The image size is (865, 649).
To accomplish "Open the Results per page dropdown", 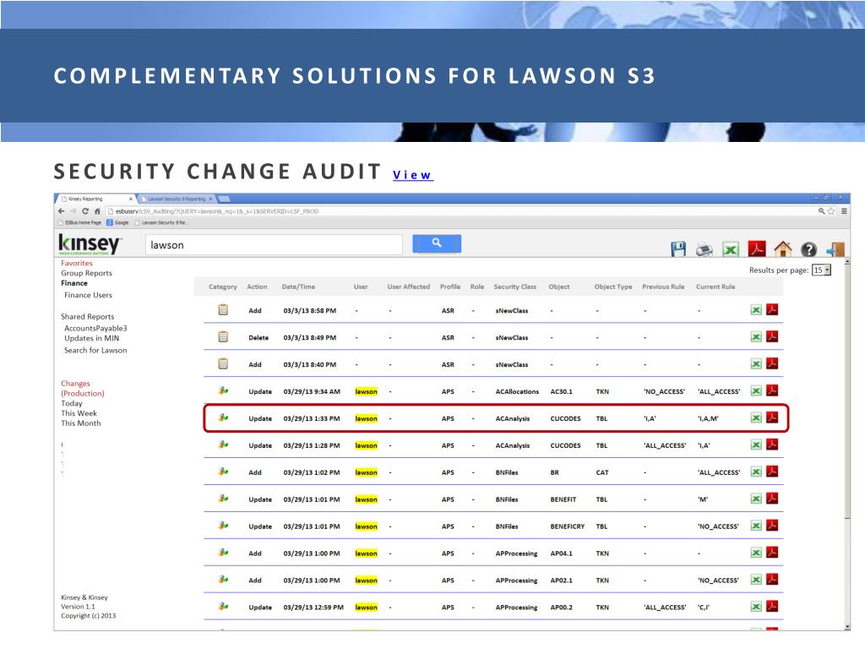I will click(821, 270).
